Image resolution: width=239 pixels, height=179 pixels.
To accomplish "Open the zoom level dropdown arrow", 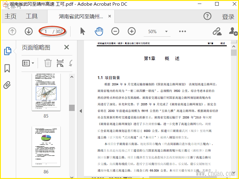I will (x=166, y=32).
